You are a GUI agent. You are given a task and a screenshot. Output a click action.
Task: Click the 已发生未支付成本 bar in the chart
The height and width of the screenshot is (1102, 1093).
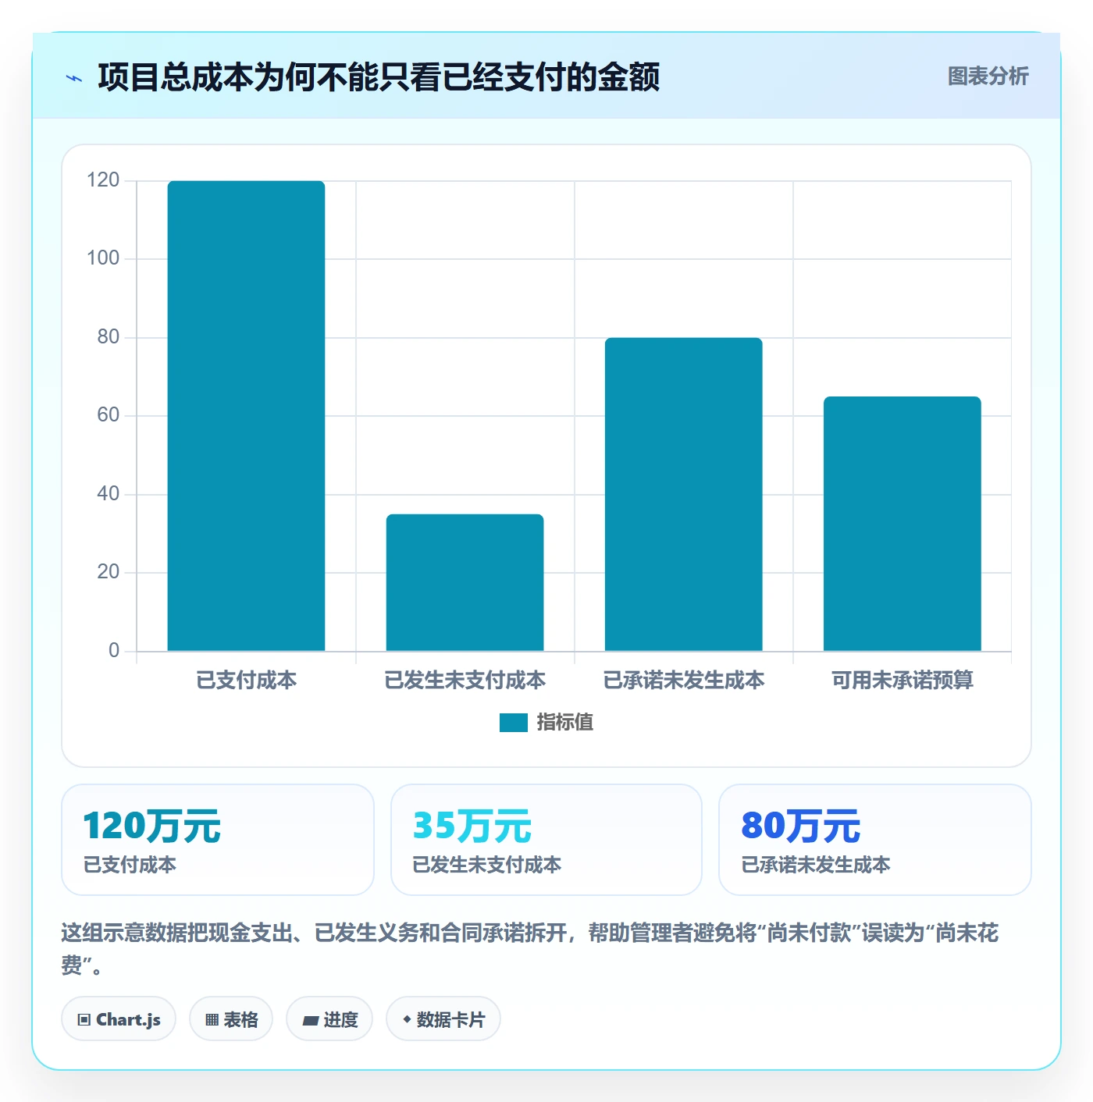tap(465, 582)
